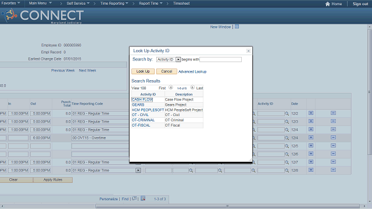This screenshot has width=372, height=209.
Task: Open the Advanced Lookup link
Action: (192, 71)
